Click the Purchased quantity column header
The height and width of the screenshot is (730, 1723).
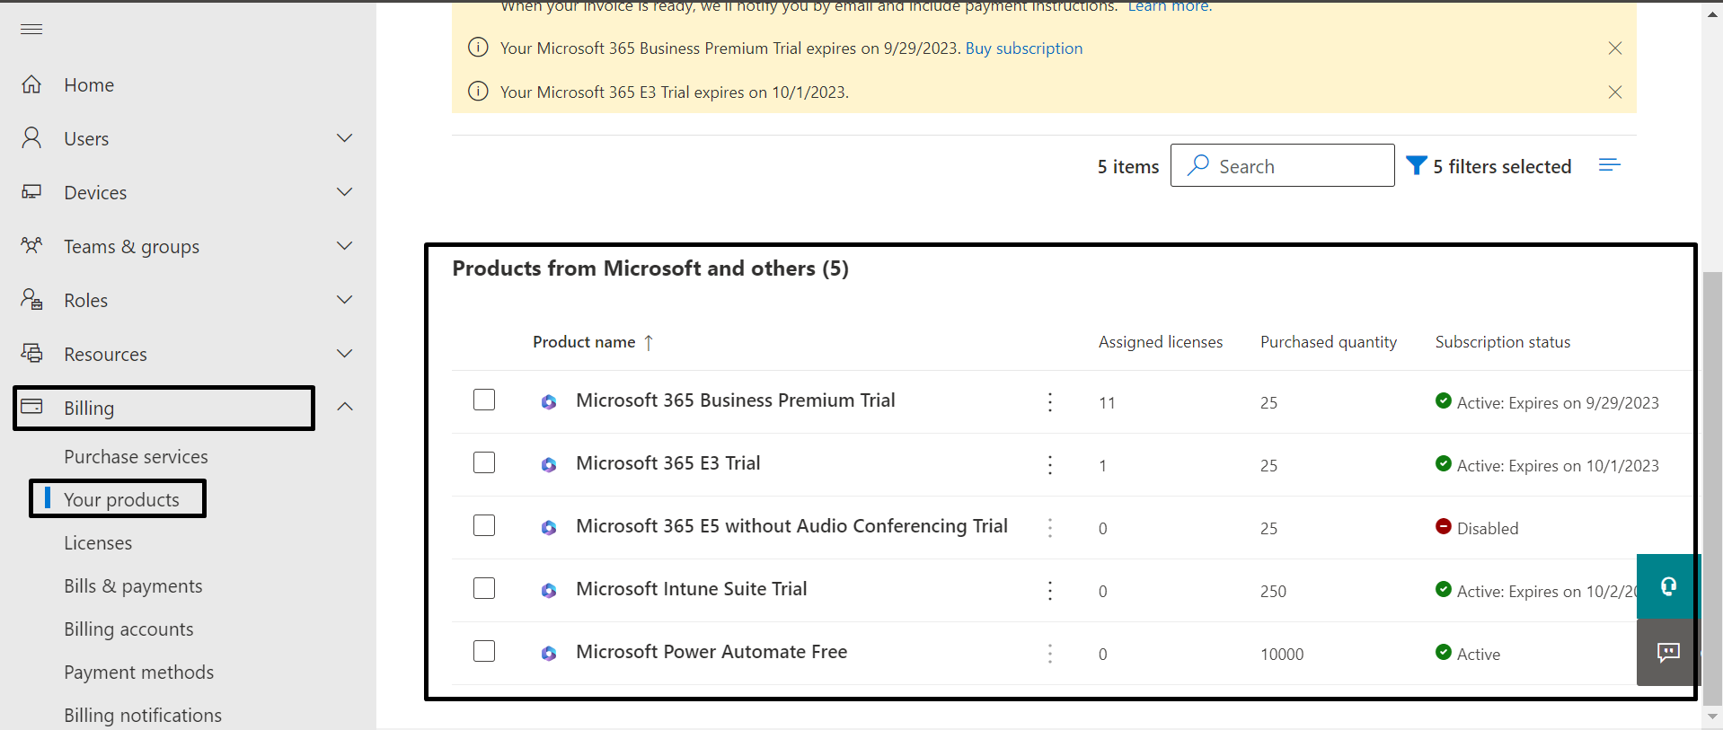[1328, 342]
